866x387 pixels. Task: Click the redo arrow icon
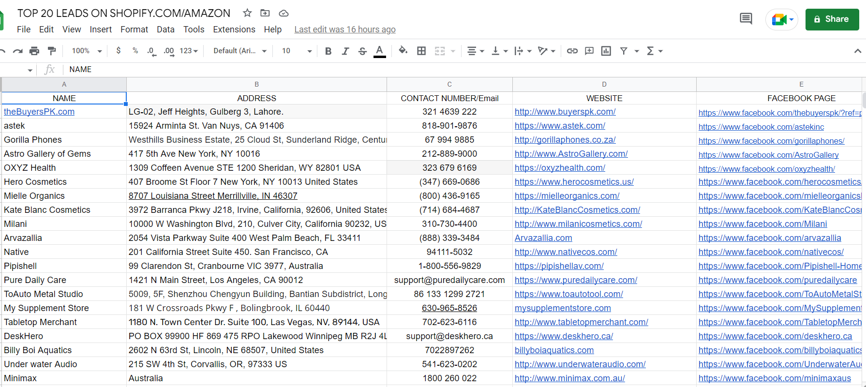[x=18, y=51]
